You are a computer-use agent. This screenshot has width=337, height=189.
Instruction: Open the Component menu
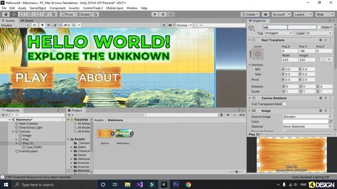(57, 8)
